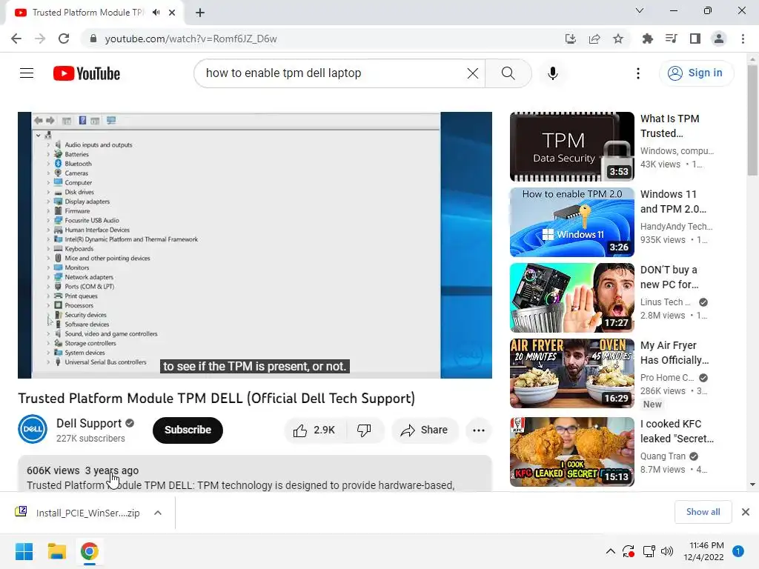Open a new browser tab
This screenshot has width=759, height=569.
[x=200, y=13]
